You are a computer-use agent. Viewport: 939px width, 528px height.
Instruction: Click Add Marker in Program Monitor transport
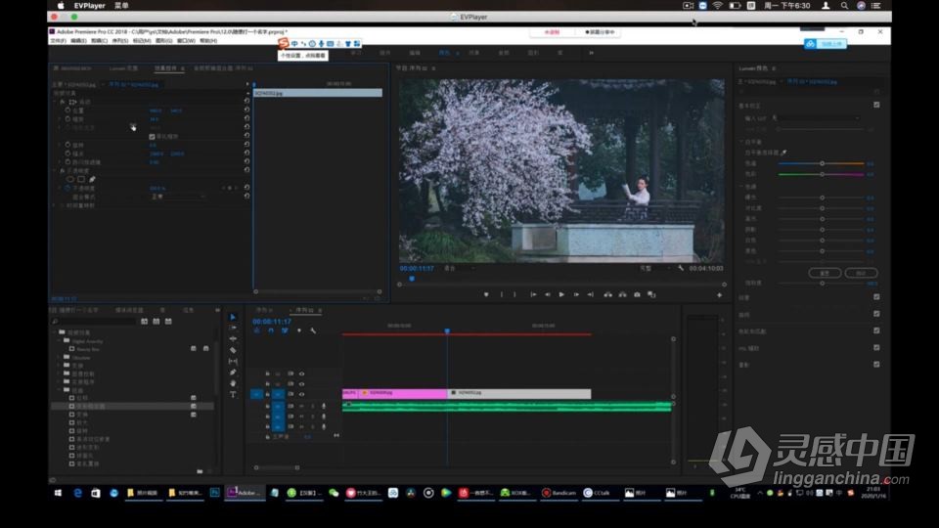486,294
